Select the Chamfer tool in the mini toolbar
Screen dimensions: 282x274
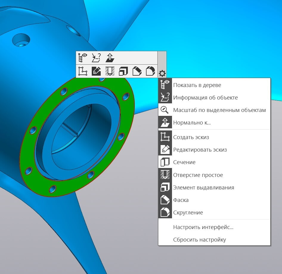coord(137,71)
